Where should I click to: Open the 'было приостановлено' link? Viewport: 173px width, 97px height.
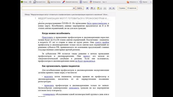tap(97, 23)
